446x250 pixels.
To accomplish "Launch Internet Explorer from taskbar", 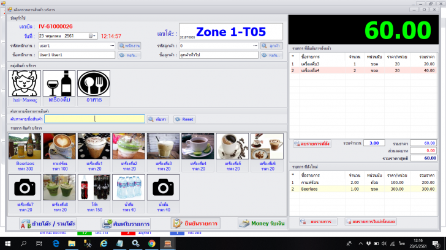I will pyautogui.click(x=104, y=243).
